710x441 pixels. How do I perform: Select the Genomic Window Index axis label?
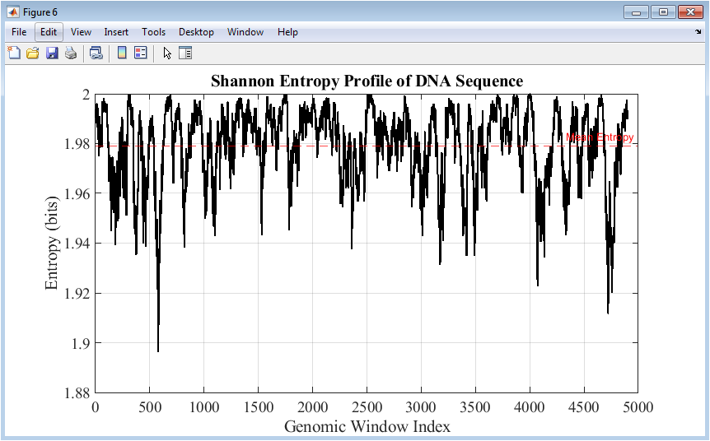pos(367,426)
